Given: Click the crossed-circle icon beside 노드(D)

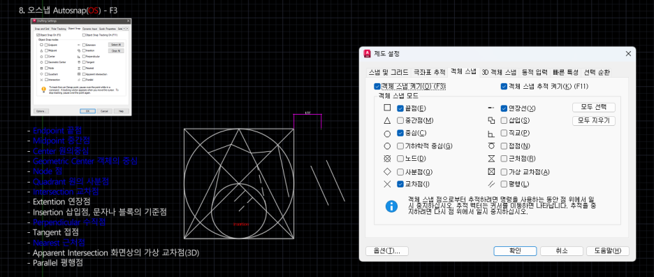Looking at the screenshot, I should point(387,159).
